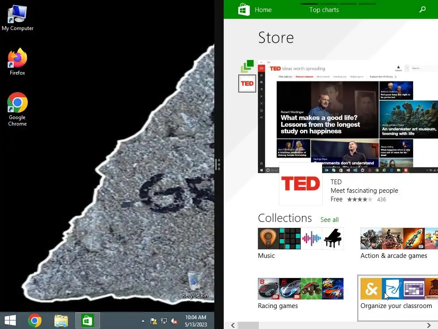Open the monster truck game icon
Screen dimensions: 438x329
pos(311,289)
